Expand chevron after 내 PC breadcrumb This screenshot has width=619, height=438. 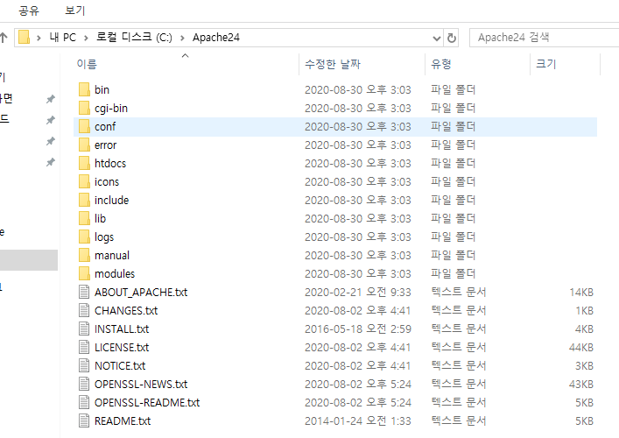86,38
